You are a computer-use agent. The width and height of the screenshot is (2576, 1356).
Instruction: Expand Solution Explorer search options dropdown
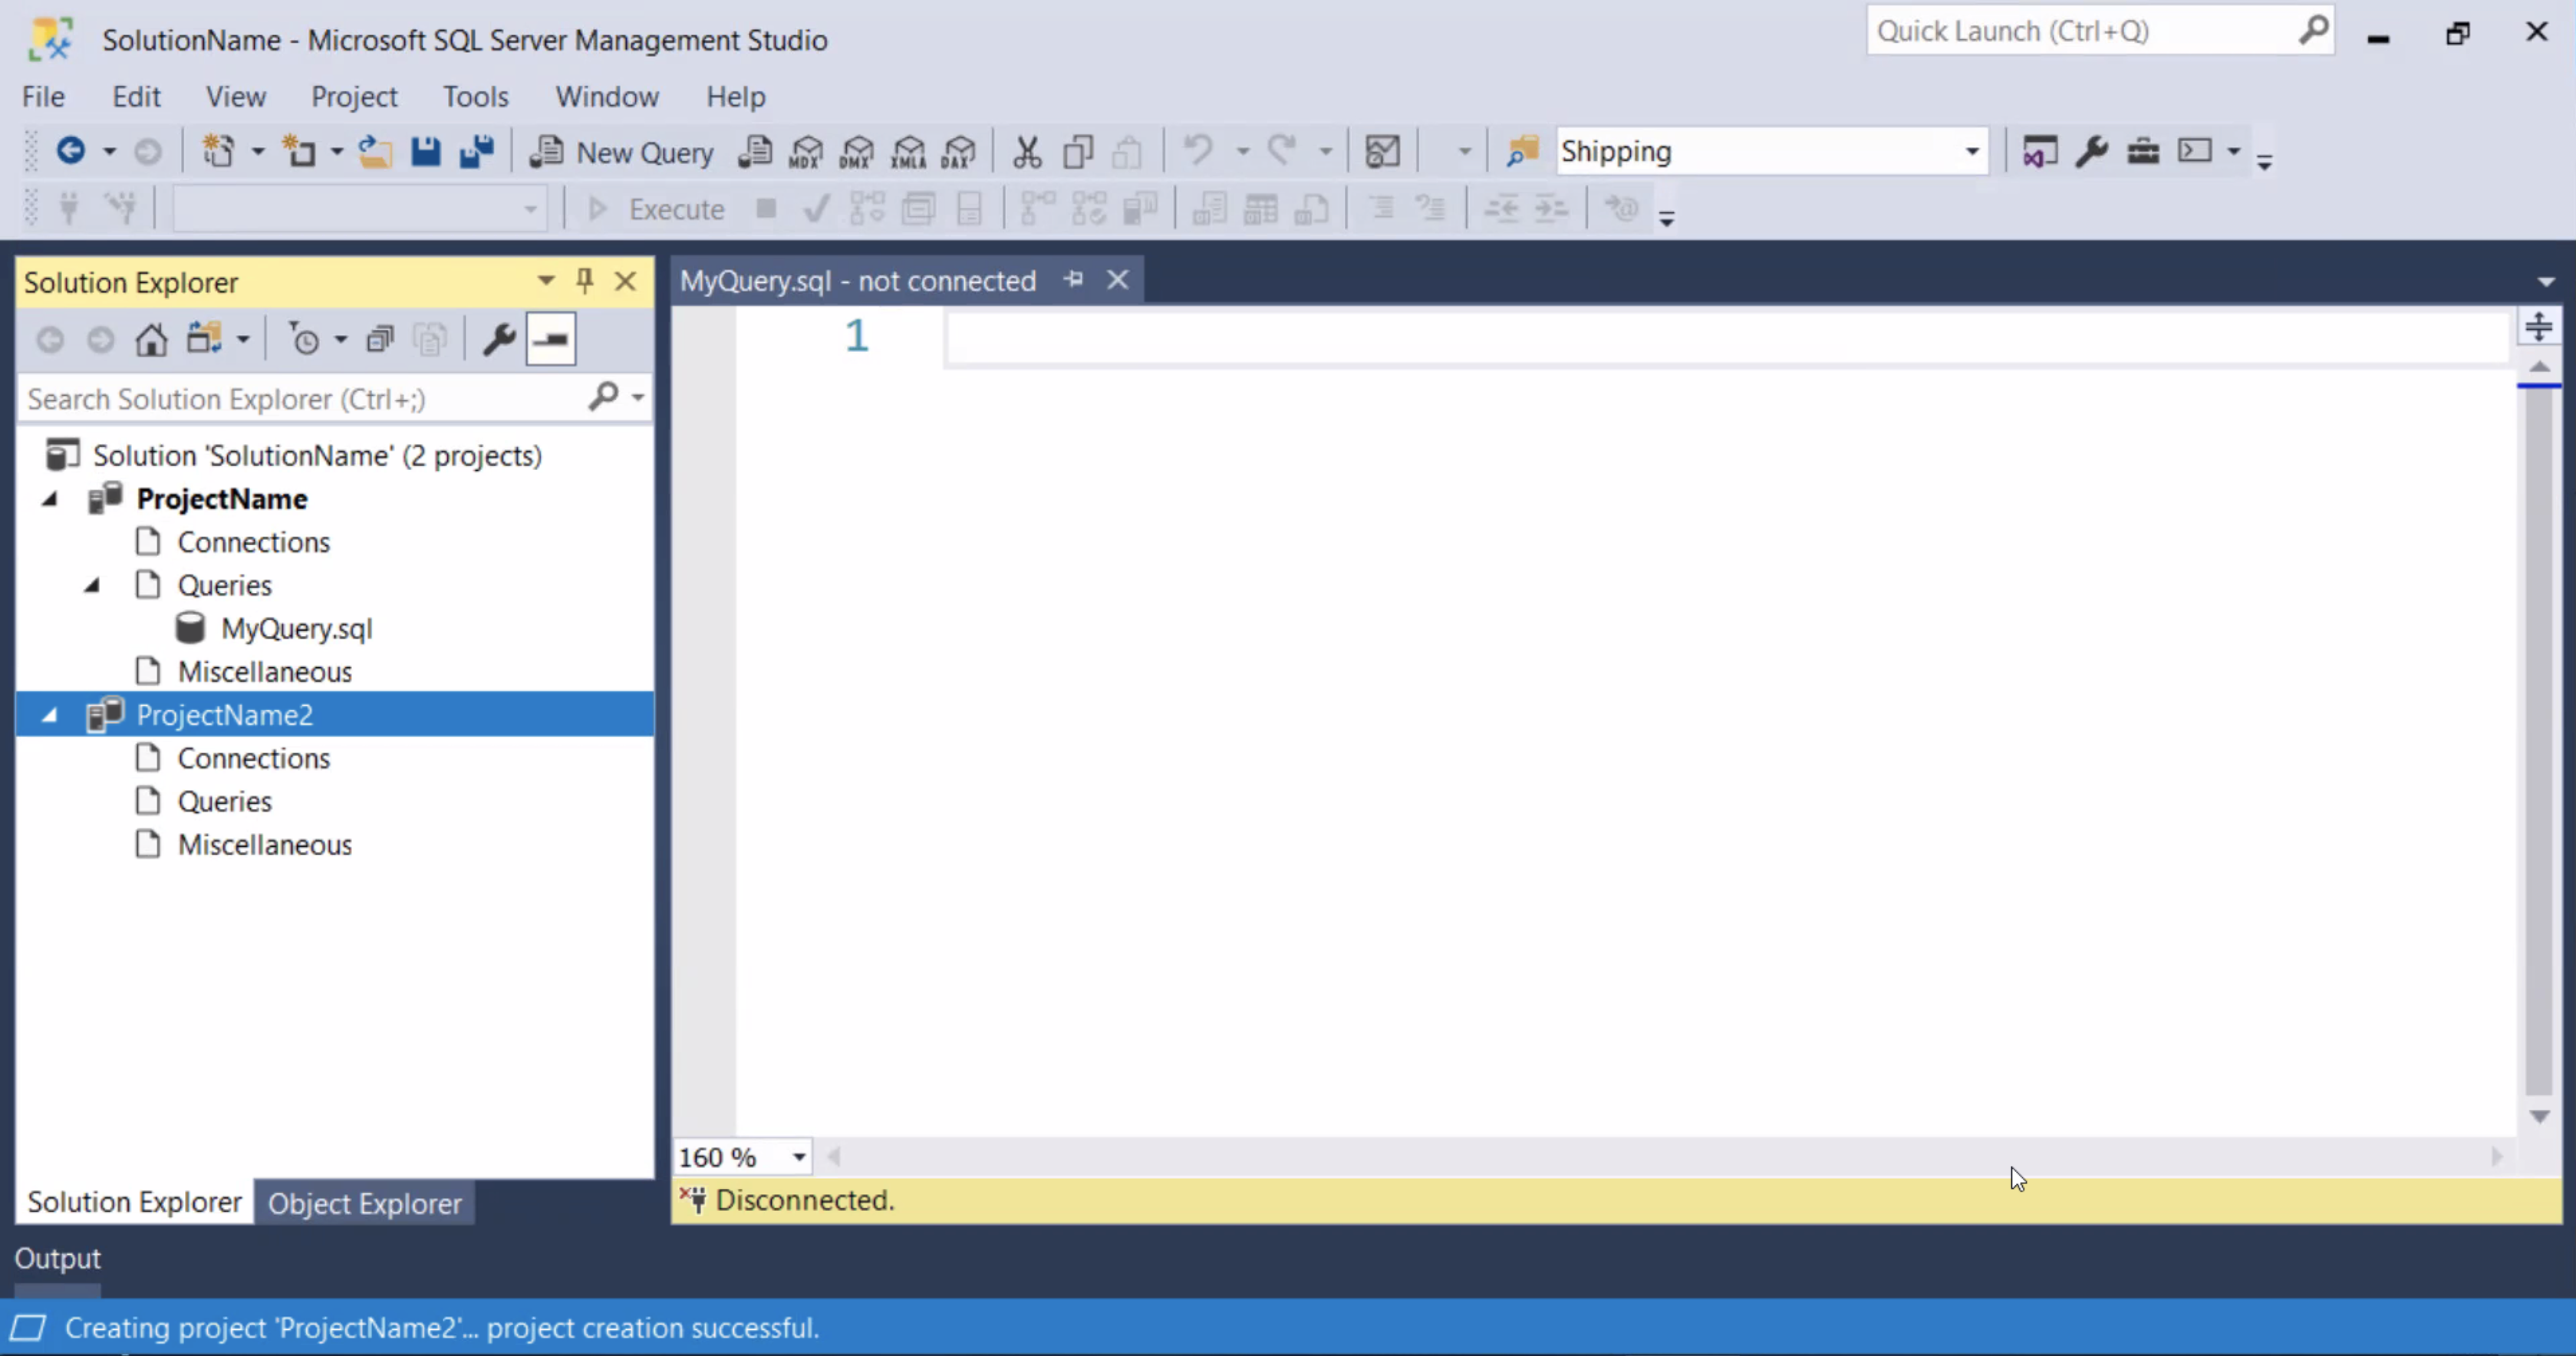pos(638,398)
